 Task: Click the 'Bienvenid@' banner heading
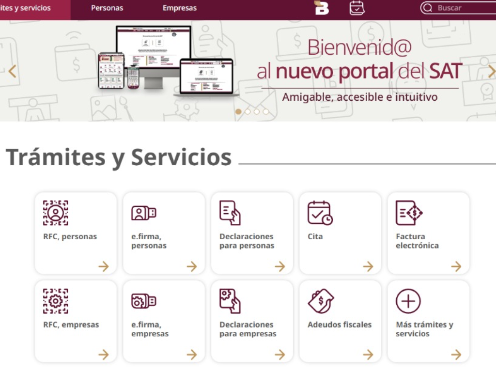click(x=359, y=47)
